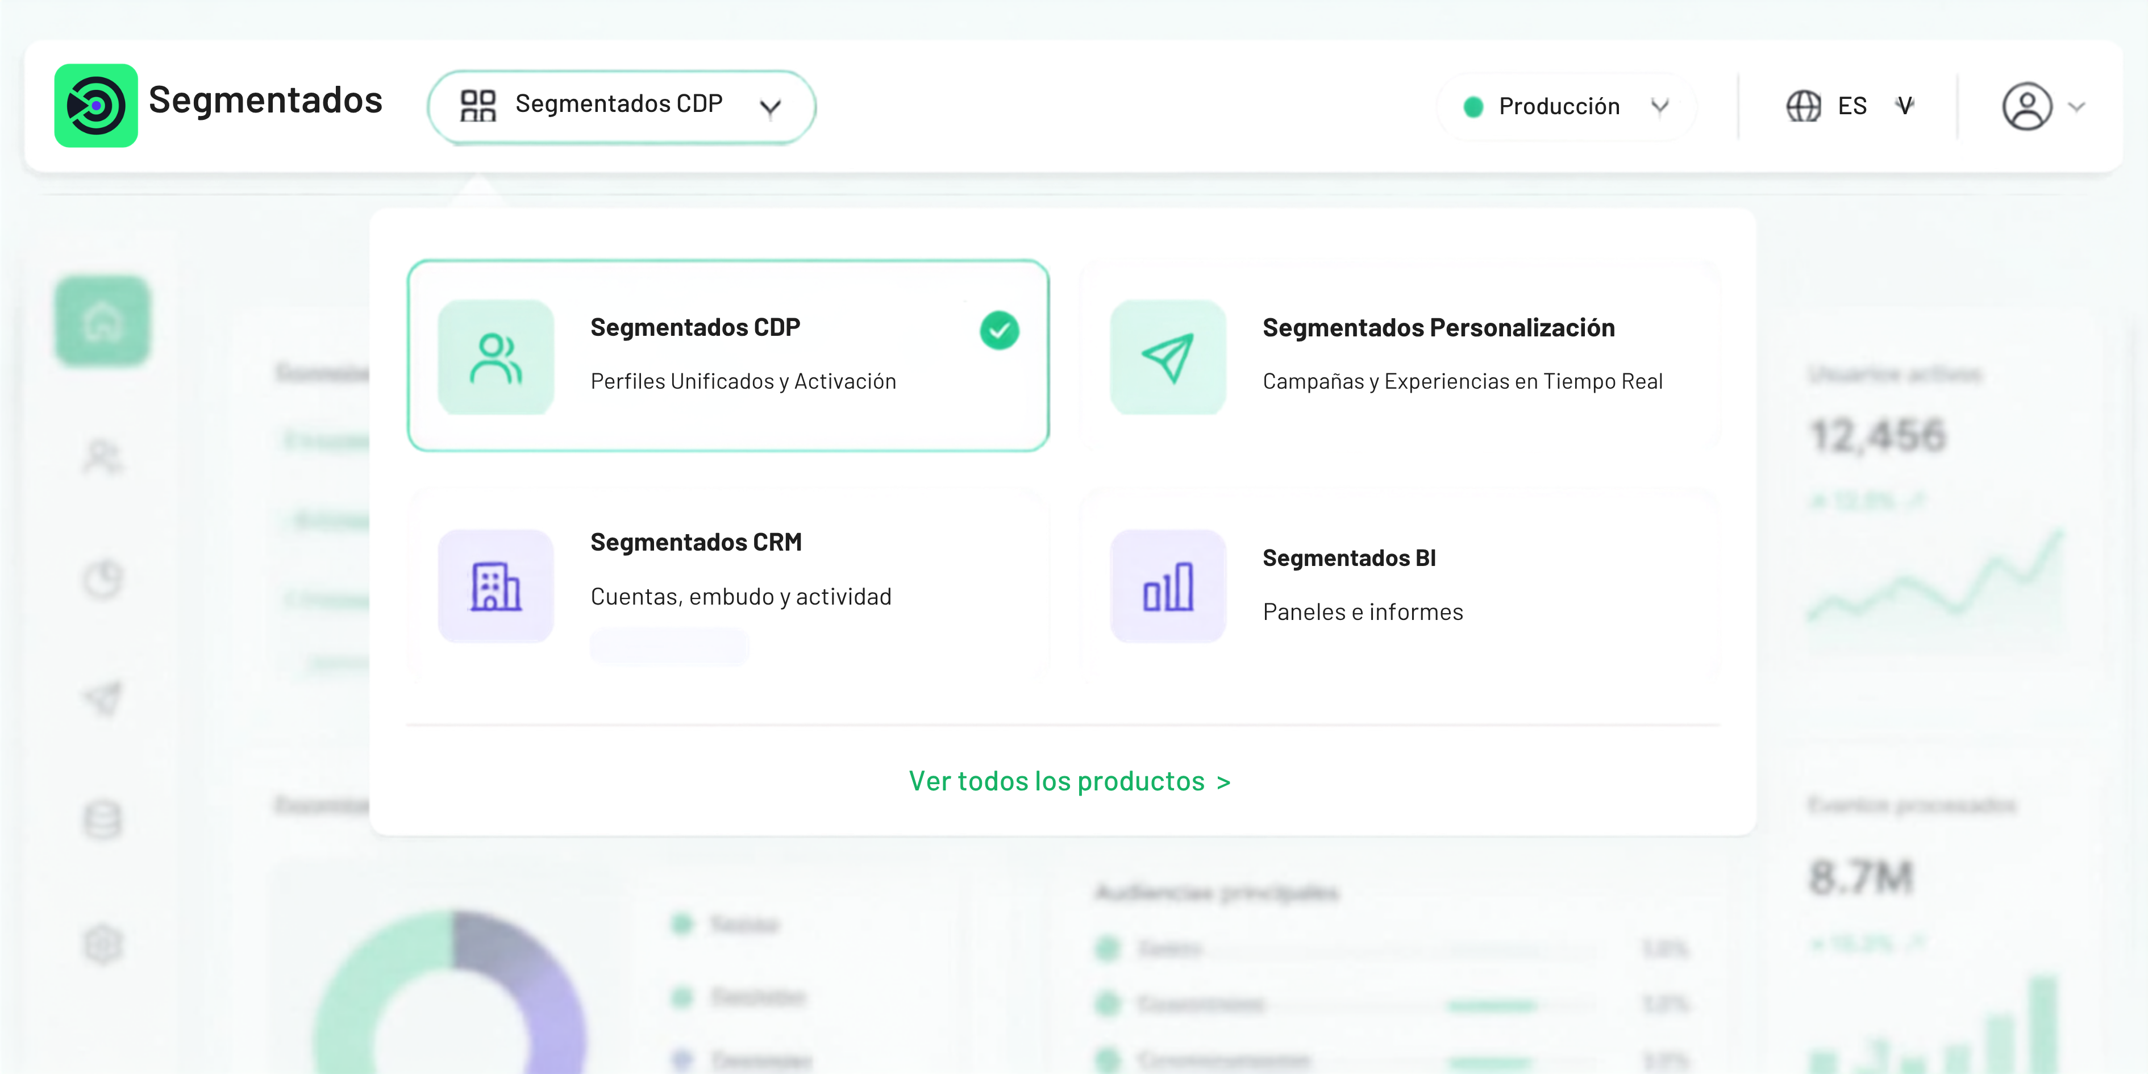Select the Segmentados Personalización product card

(x=1400, y=356)
